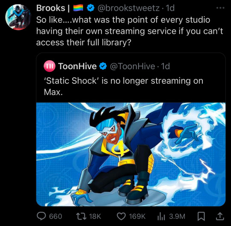Click the 18K retweet count
The width and height of the screenshot is (231, 226).
tap(95, 217)
